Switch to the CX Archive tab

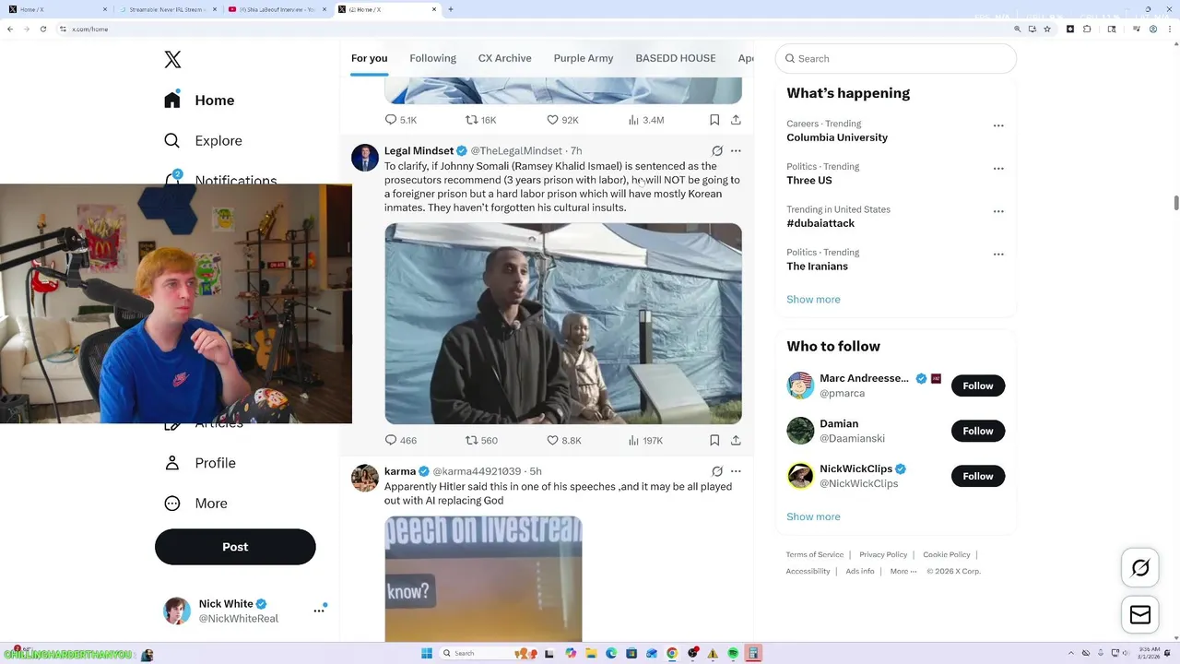tap(504, 58)
